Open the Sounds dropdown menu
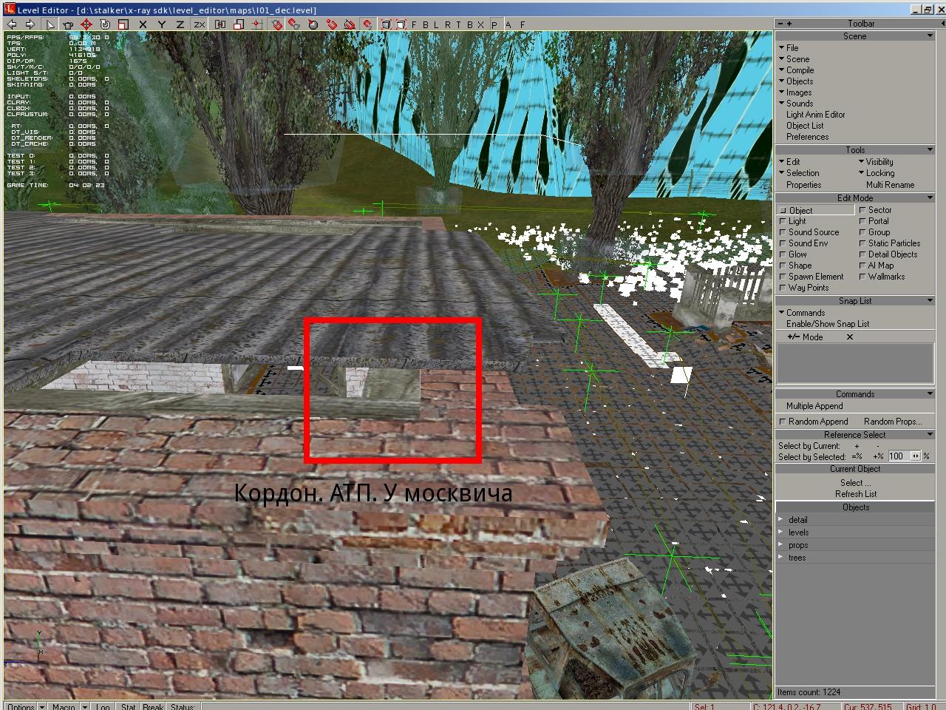 795,104
